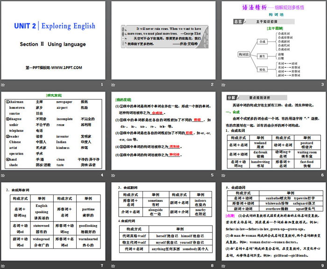Select the 合成动词 compound verbs slide
The image size is (327, 269).
(272, 221)
